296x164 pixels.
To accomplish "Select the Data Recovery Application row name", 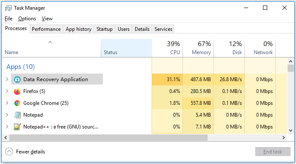I will (56, 79).
